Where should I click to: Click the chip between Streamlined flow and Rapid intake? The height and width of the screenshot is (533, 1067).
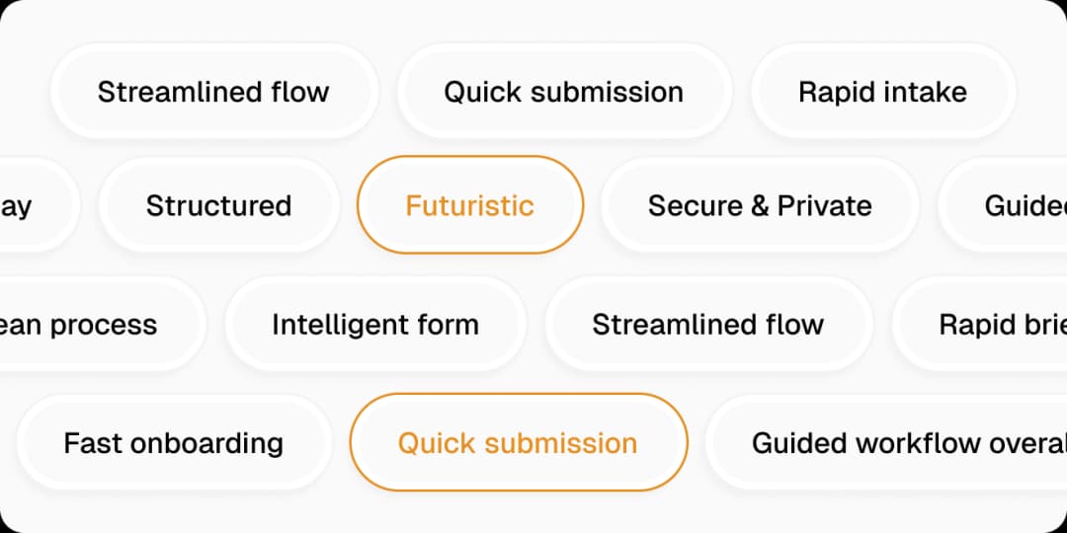coord(563,92)
